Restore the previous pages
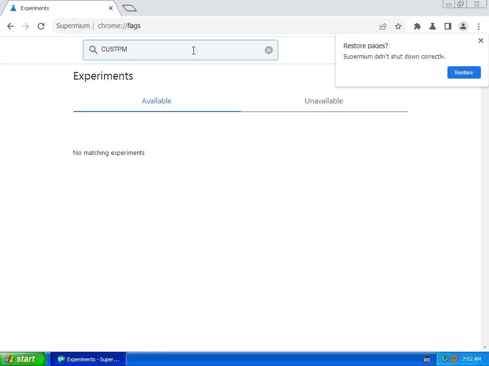Screen dimensions: 489x366 click(464, 72)
